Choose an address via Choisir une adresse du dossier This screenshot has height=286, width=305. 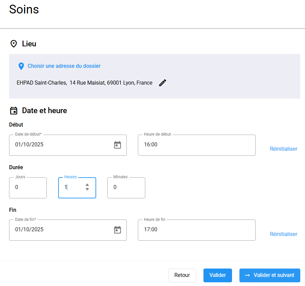click(64, 66)
